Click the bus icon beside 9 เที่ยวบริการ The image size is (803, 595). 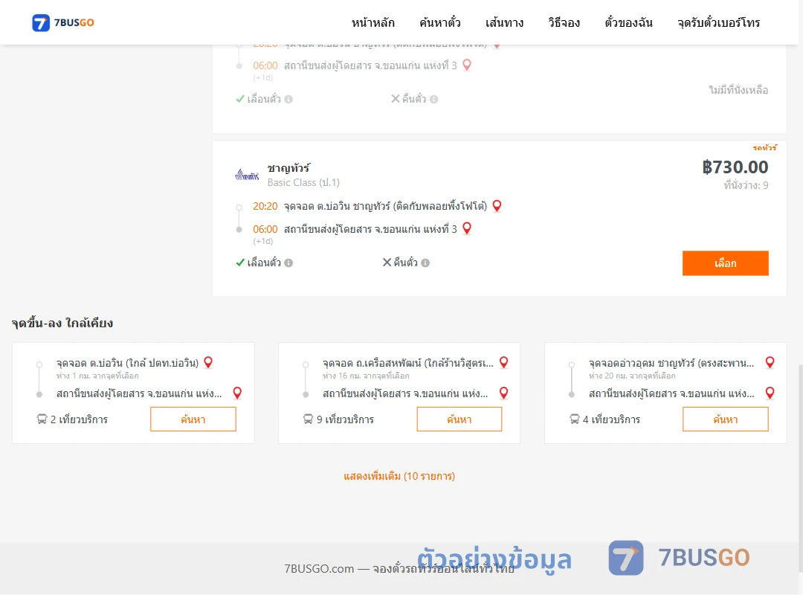coord(308,419)
